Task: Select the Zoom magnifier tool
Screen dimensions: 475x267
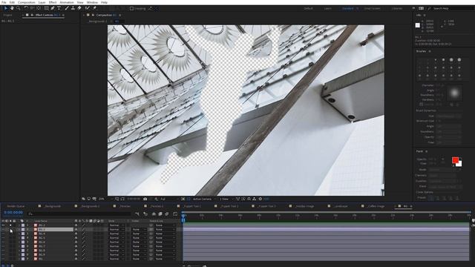Action: (18, 8)
